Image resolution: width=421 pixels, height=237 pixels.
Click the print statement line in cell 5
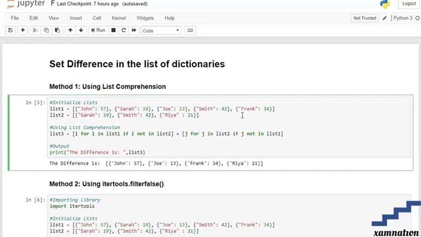pos(97,152)
